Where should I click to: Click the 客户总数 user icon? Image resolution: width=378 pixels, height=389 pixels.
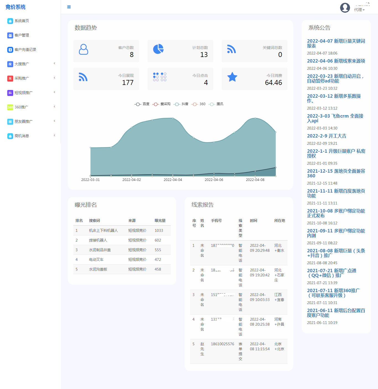tap(84, 49)
